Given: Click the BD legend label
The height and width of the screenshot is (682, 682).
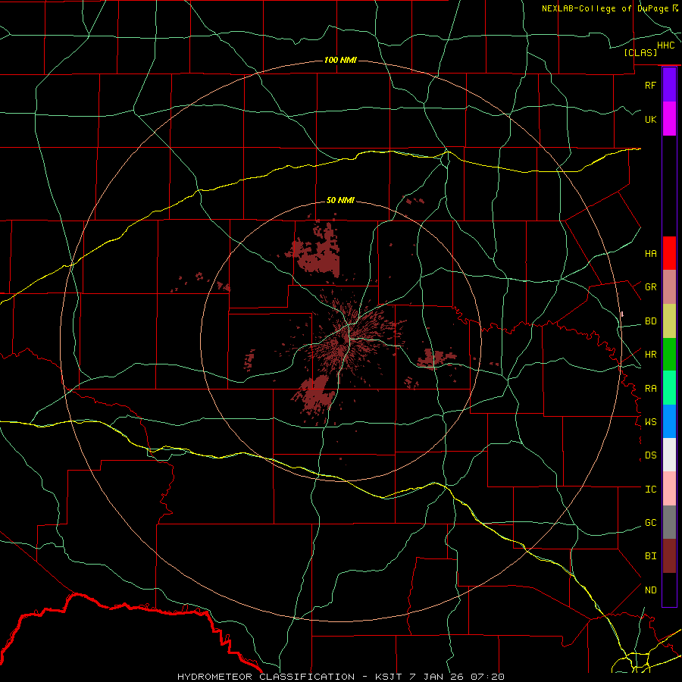Looking at the screenshot, I should point(650,321).
